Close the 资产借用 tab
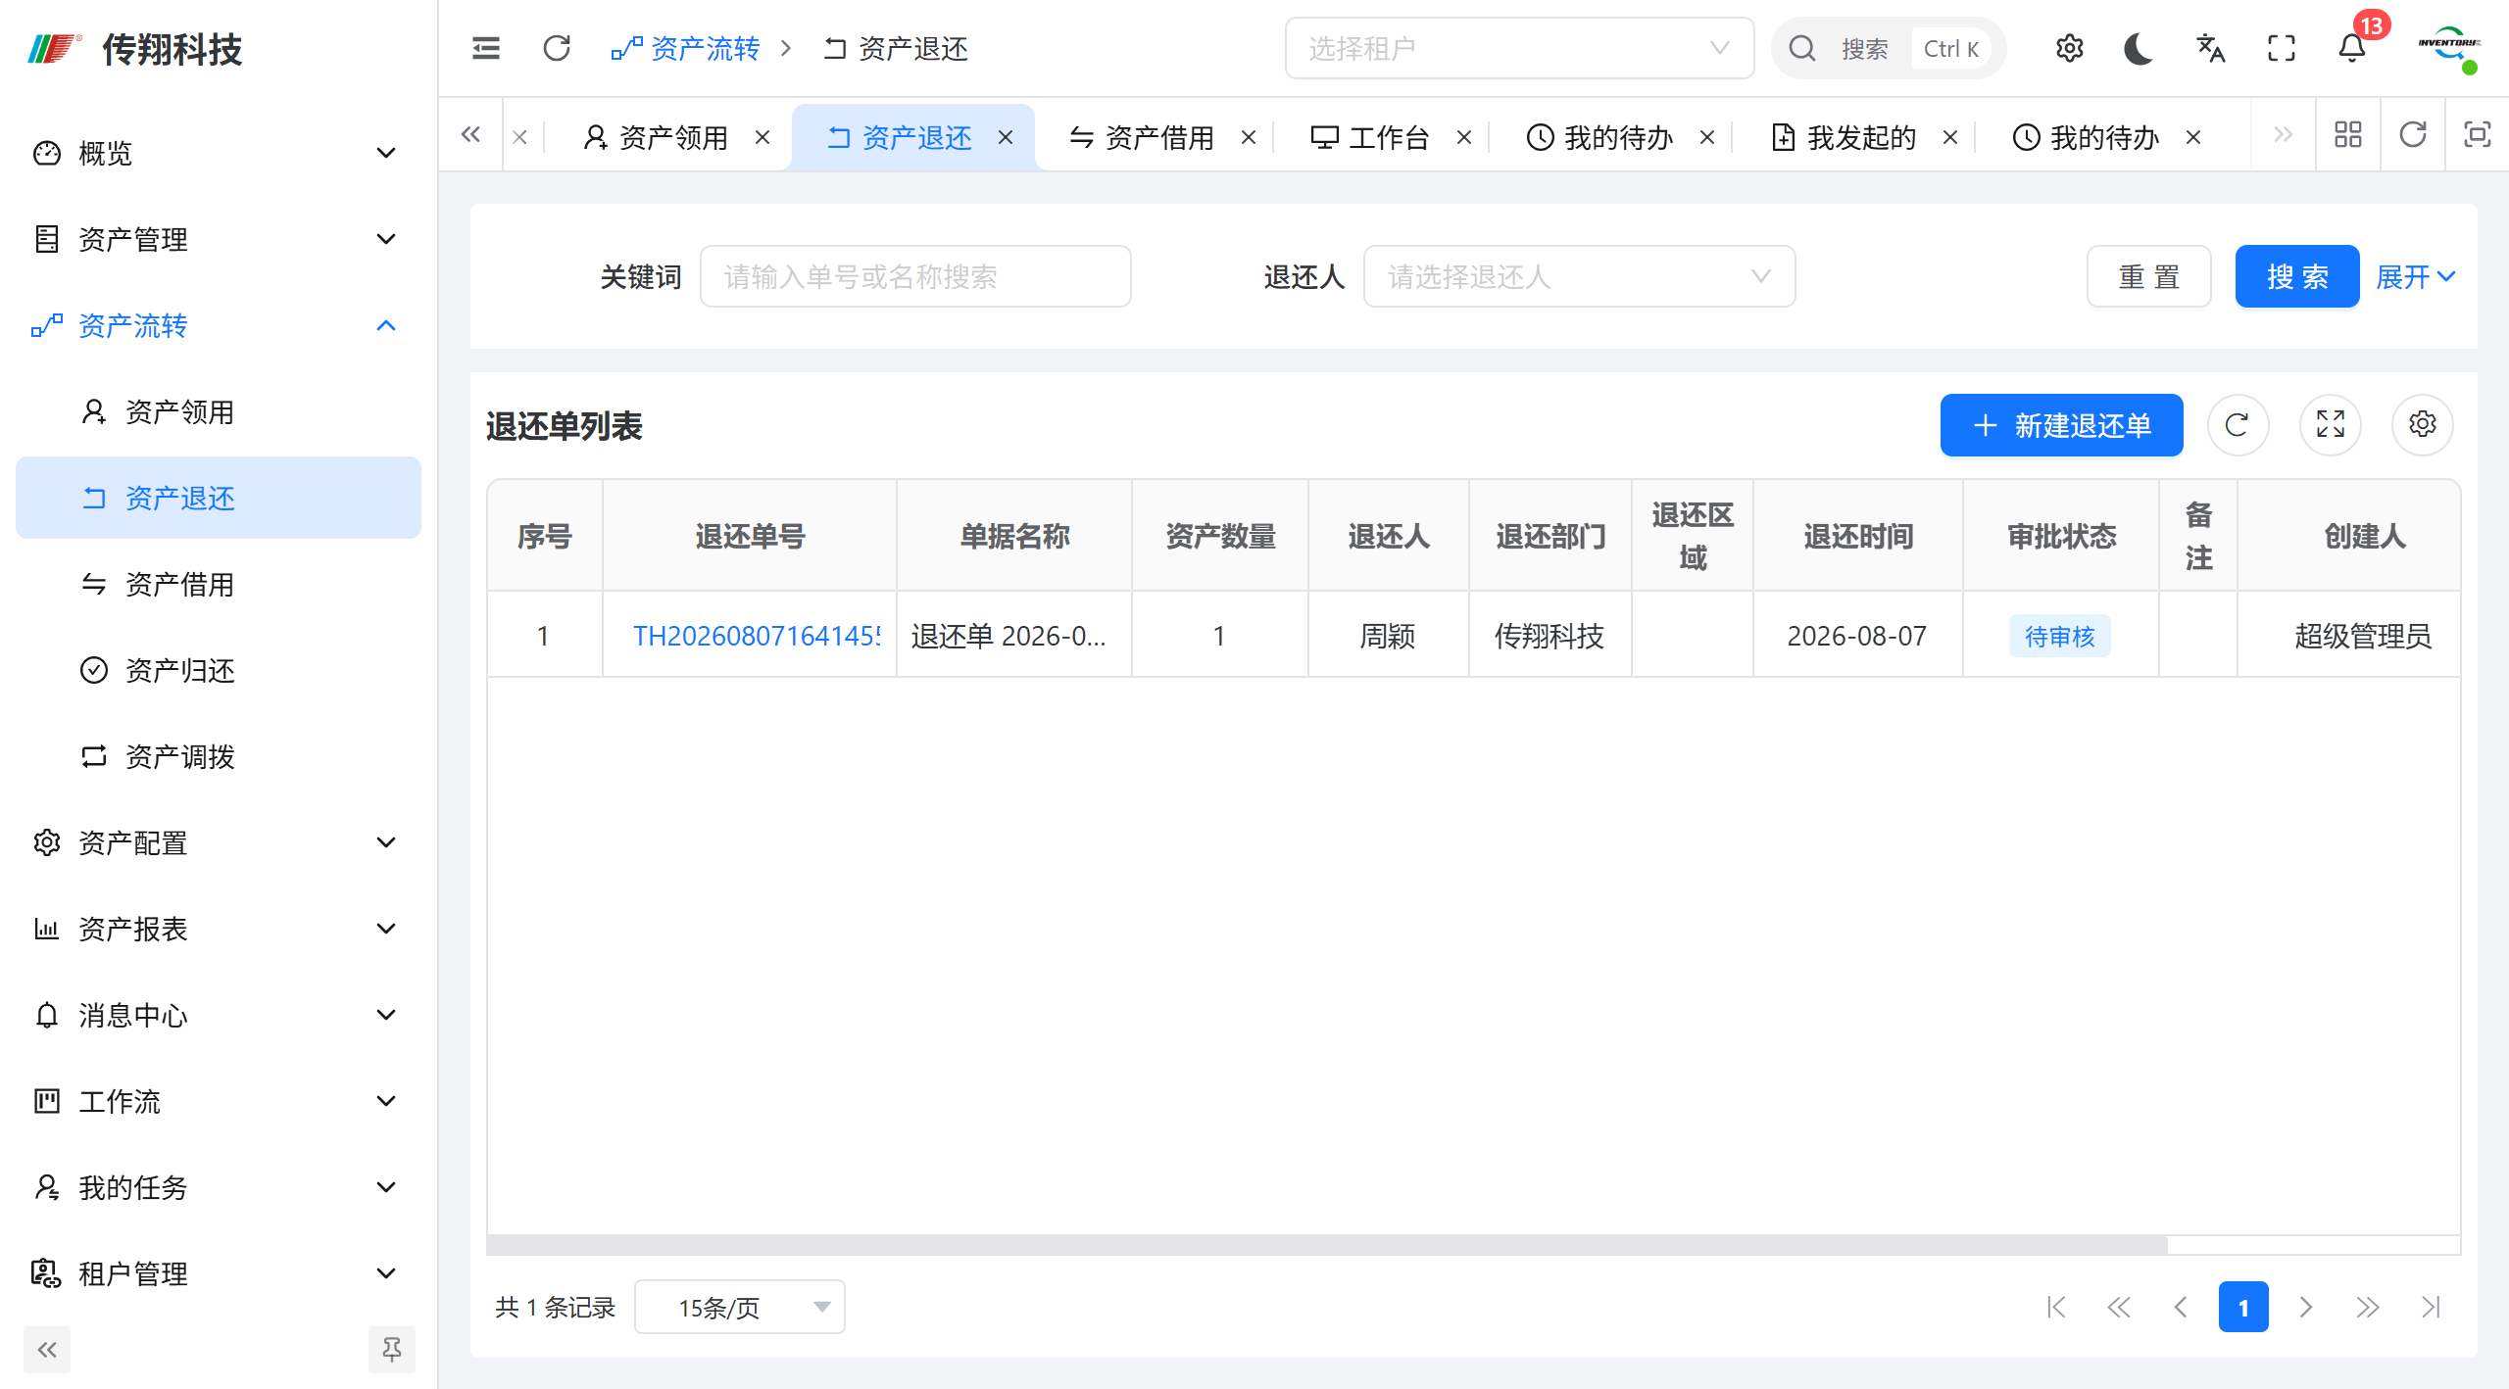Viewport: 2509px width, 1389px height. pos(1249,138)
